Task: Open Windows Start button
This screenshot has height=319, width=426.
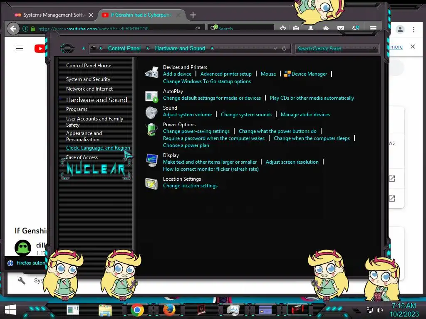Action: tap(10, 310)
